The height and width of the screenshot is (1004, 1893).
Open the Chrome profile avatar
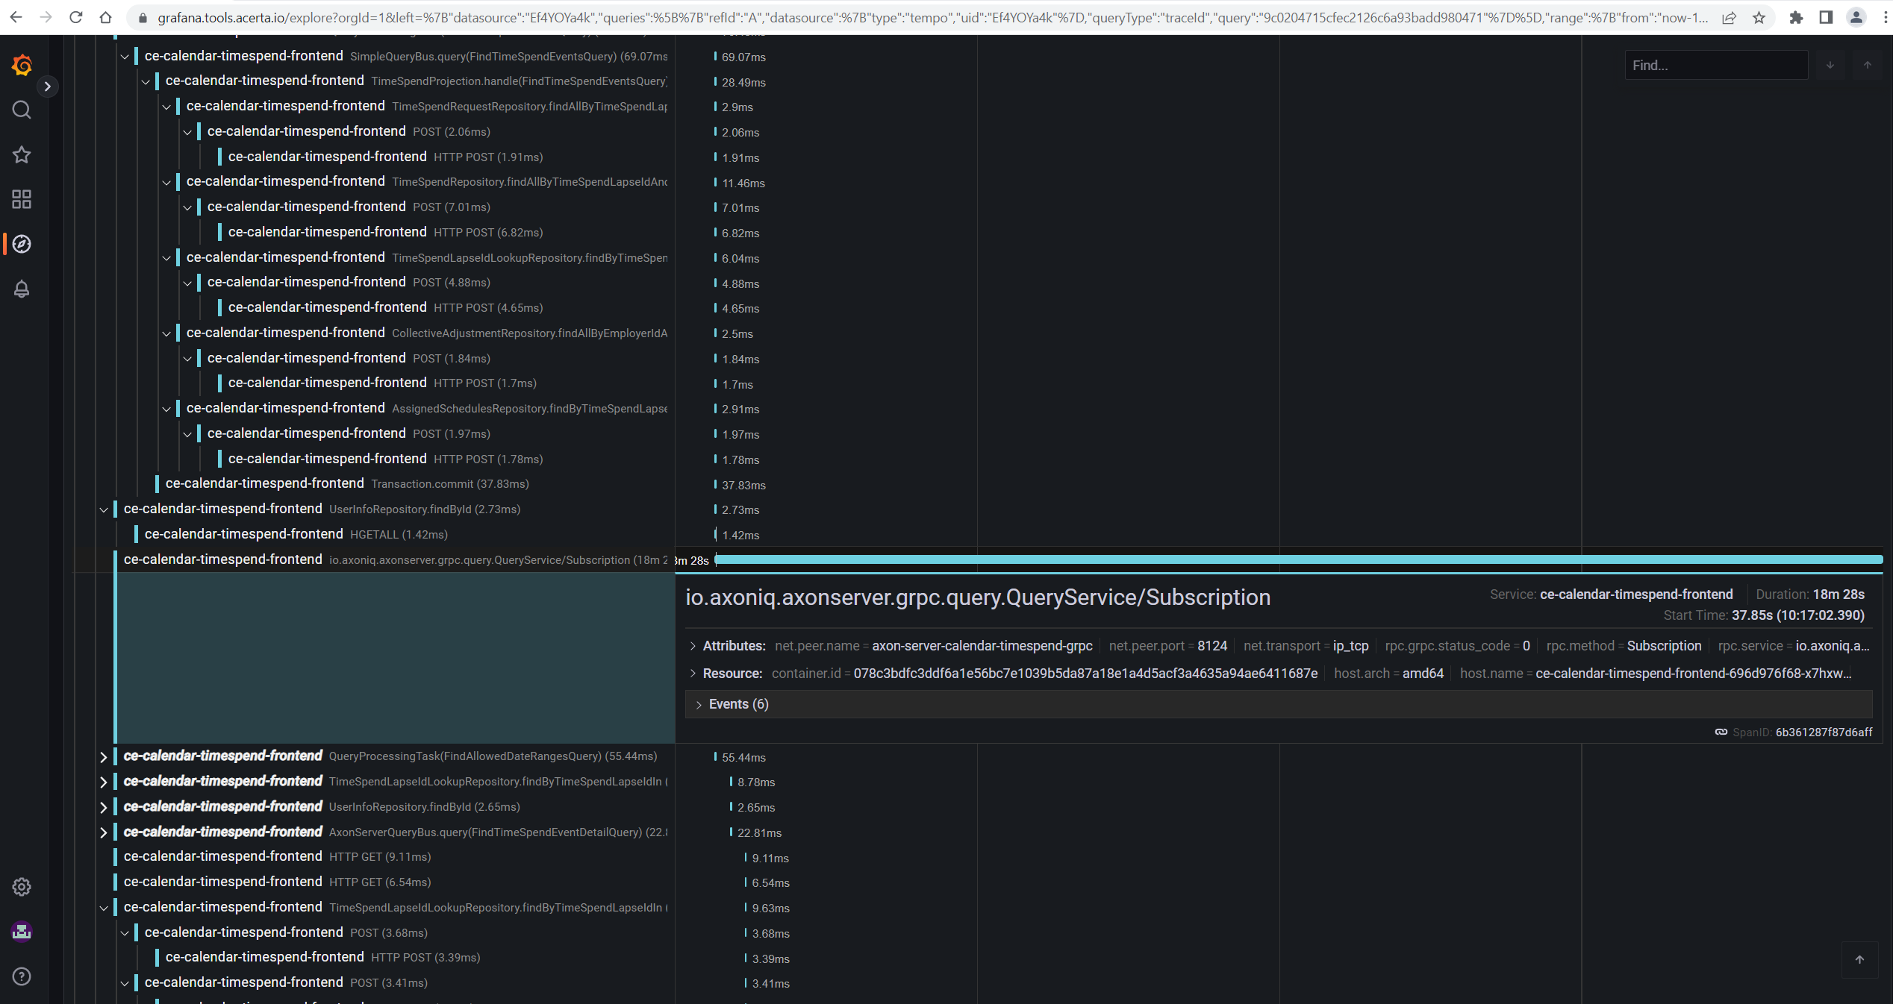1856,17
